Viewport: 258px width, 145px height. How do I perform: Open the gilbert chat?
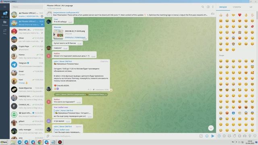click(27, 123)
